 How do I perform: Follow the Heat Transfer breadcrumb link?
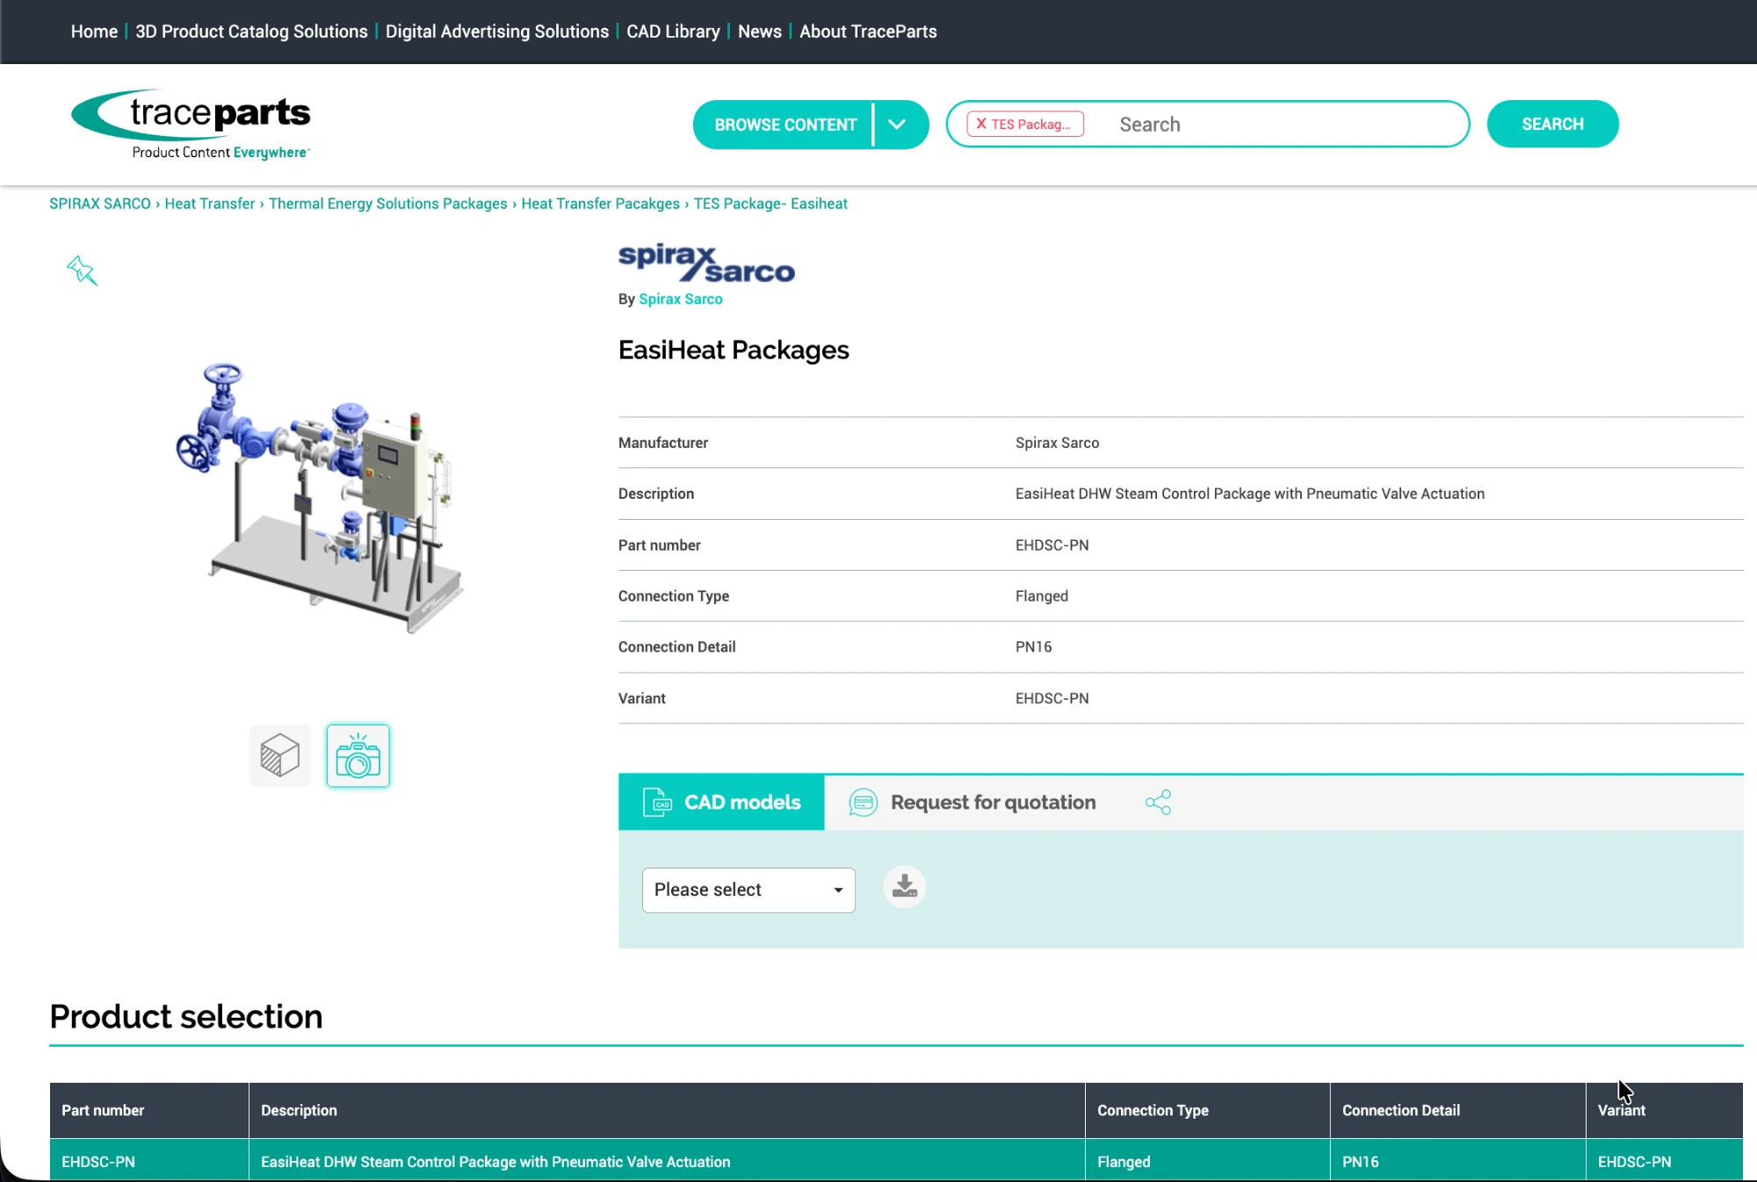click(209, 204)
